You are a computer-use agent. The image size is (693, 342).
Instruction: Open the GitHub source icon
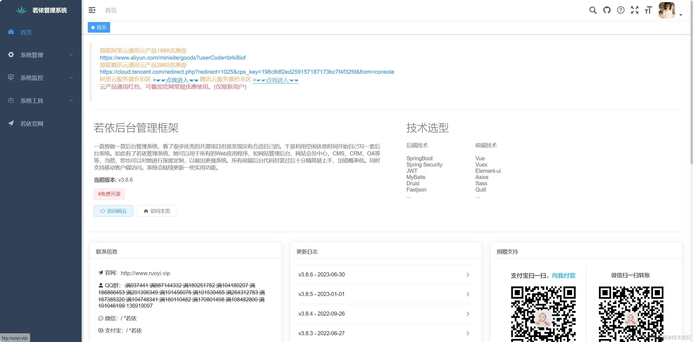pos(607,10)
